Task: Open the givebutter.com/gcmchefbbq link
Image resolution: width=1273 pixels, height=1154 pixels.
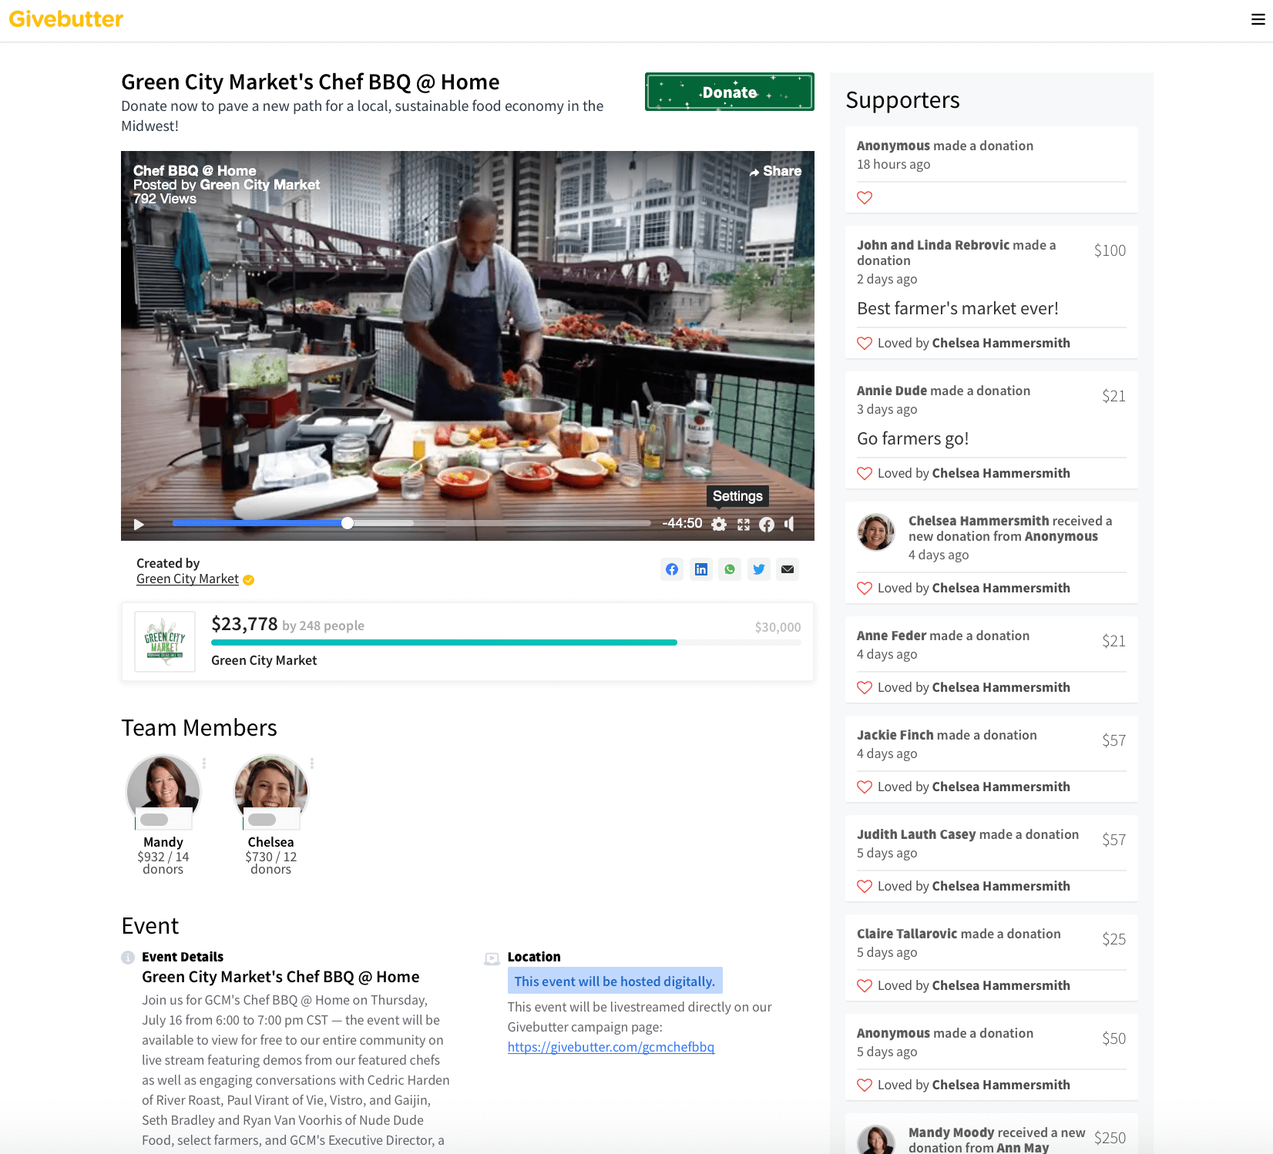Action: point(611,1047)
